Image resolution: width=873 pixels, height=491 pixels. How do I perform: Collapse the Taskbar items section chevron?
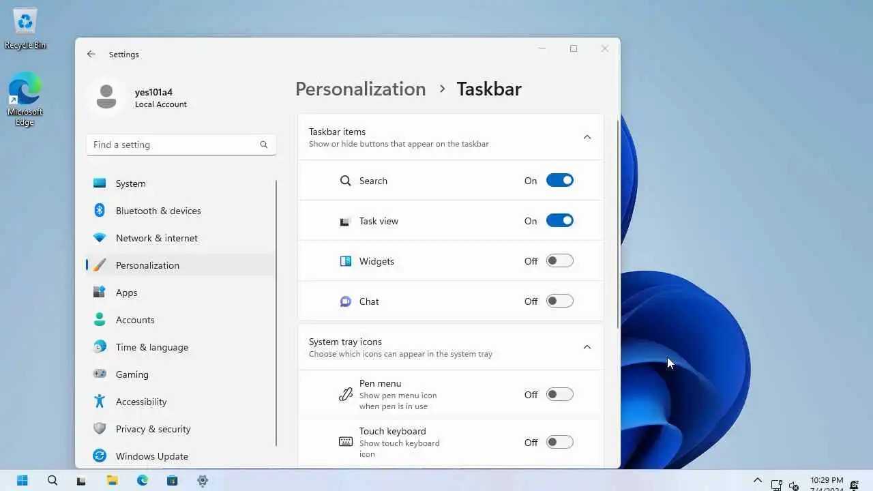point(587,137)
